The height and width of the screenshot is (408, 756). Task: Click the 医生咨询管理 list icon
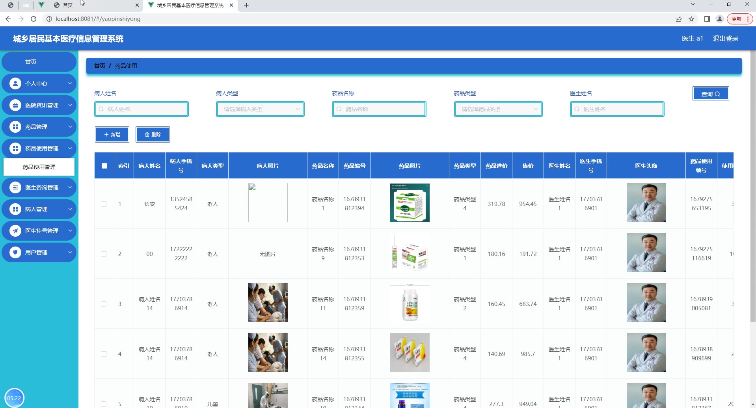(15, 187)
